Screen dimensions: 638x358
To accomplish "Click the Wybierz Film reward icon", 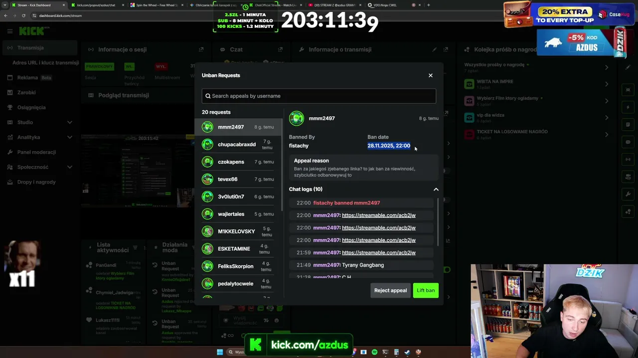I will (x=469, y=101).
